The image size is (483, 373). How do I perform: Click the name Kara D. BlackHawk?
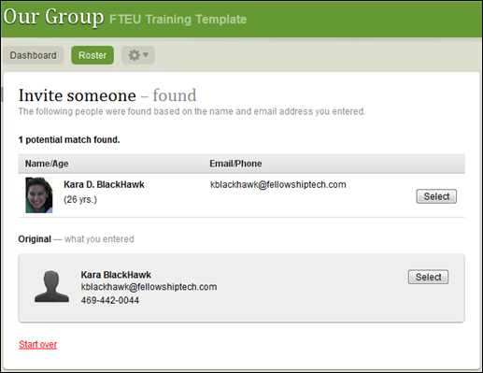tap(104, 184)
